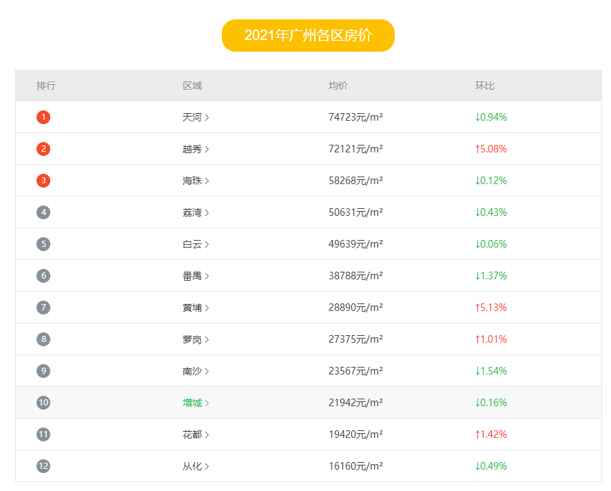This screenshot has width=611, height=491.
Task: Click 黄埔's ↑5.13% change value
Action: tap(490, 308)
